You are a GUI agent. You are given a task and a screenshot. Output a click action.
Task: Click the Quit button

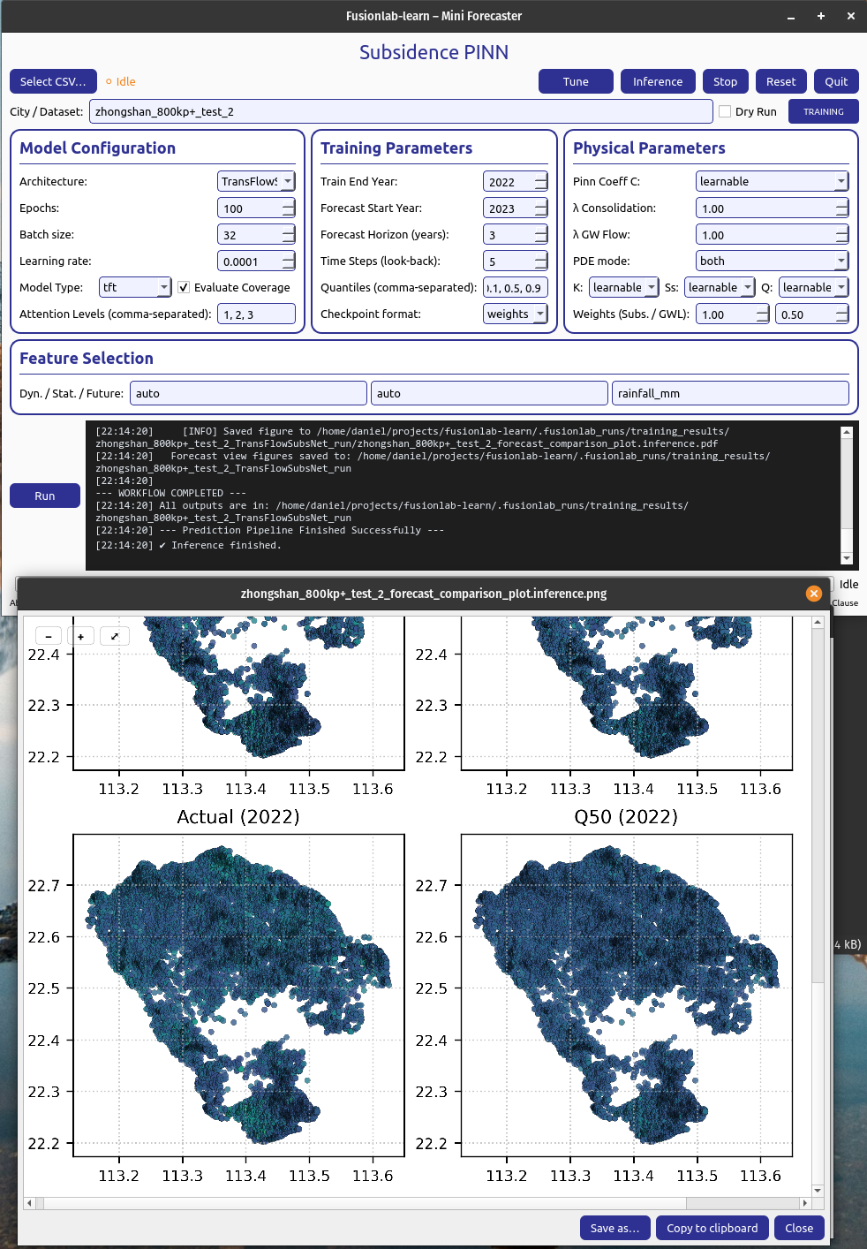[836, 81]
